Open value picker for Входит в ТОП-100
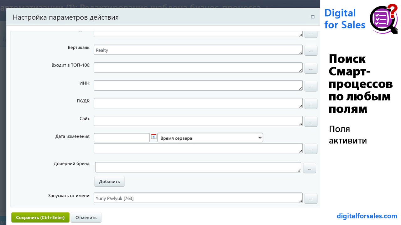The image size is (401, 225). (311, 68)
